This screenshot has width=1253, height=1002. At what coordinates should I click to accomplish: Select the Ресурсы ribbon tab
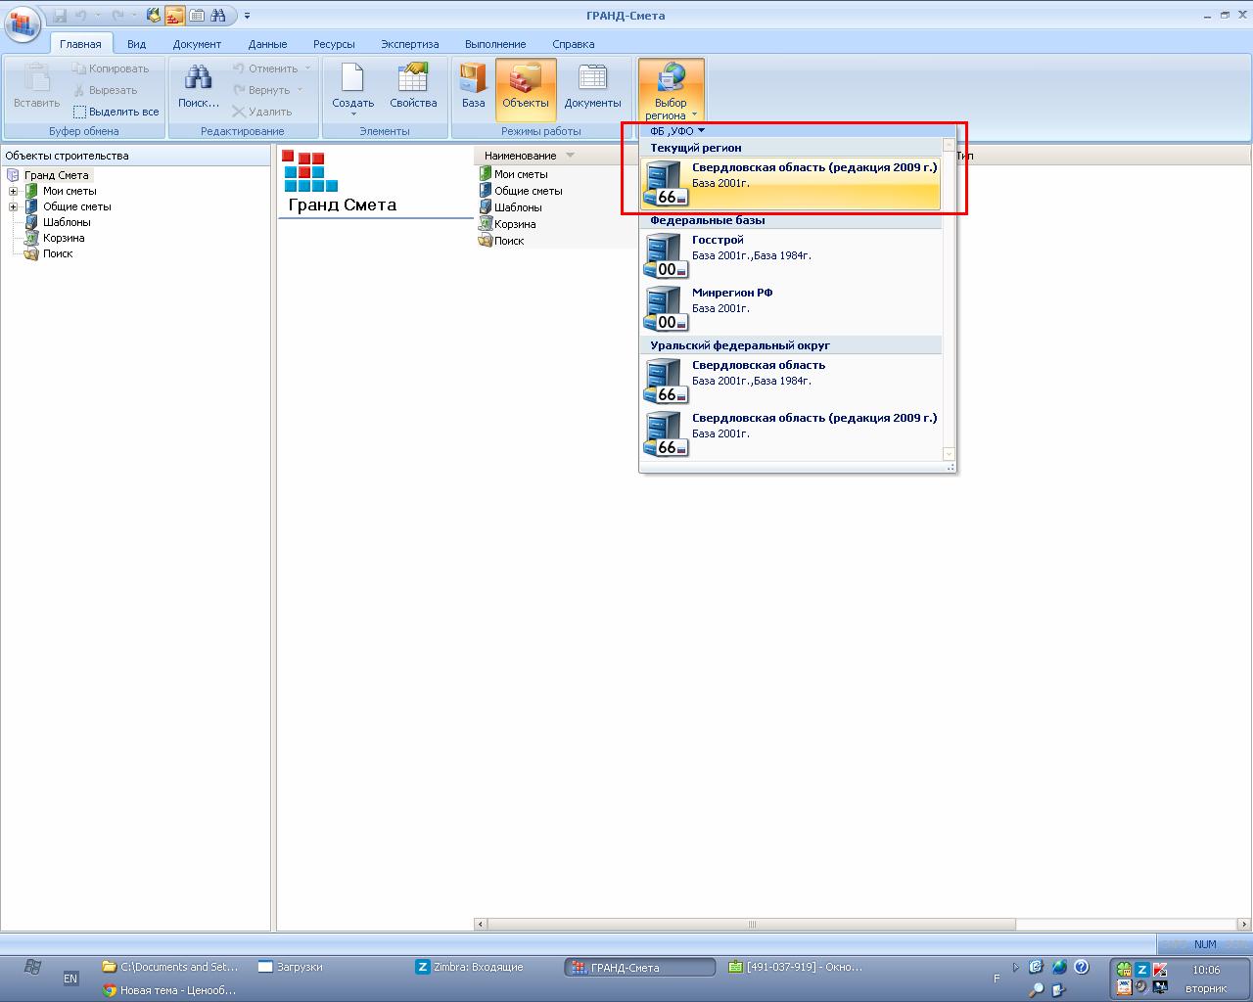(x=334, y=44)
